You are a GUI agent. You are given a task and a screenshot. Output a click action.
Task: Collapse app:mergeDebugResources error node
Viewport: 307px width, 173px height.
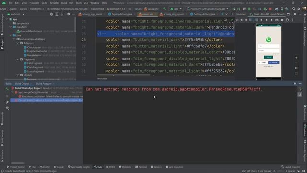pyautogui.click(x=12, y=92)
